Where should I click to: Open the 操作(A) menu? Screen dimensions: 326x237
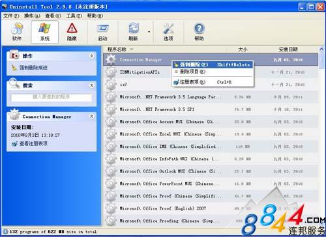pos(32,16)
